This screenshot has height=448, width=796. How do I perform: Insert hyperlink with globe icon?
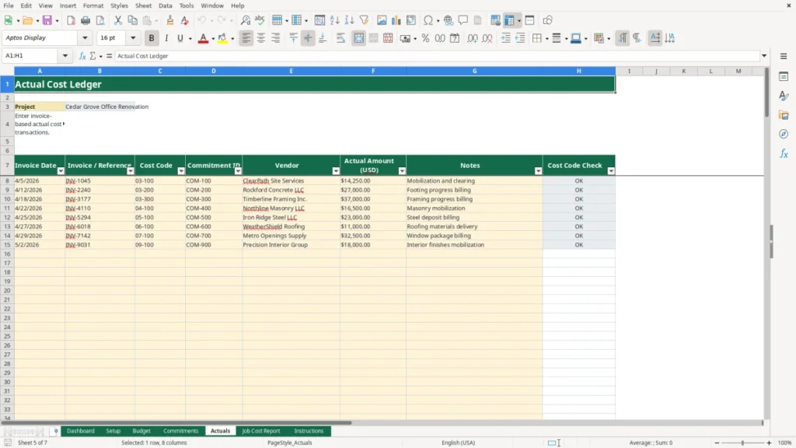point(449,20)
